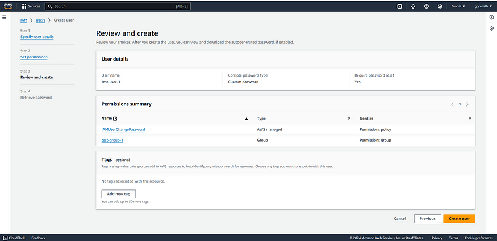Open test-group-1 group link
This screenshot has width=497, height=241.
click(112, 140)
